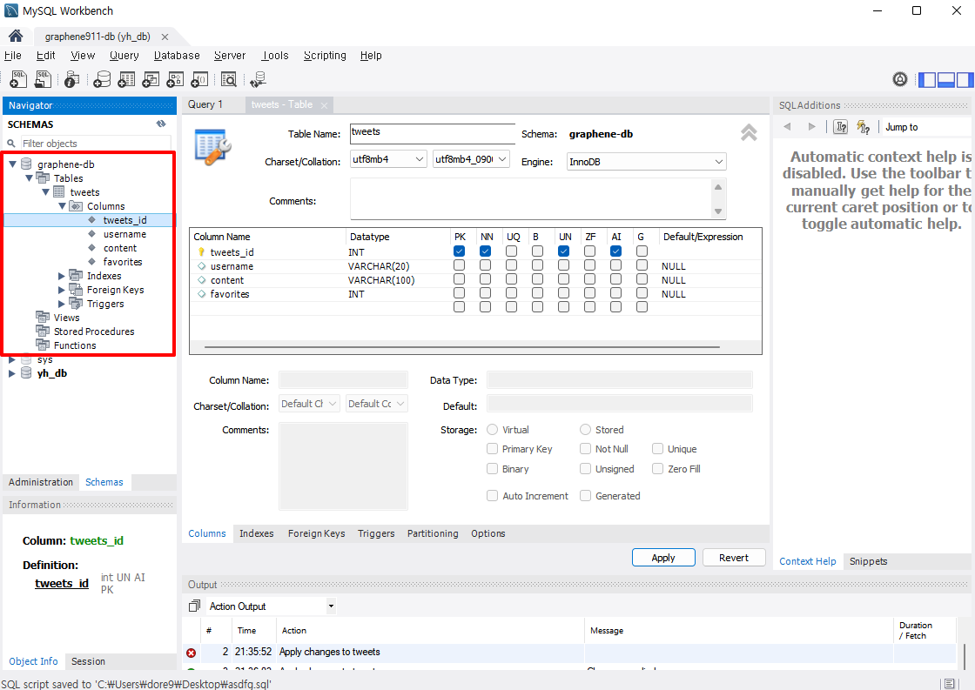Switch to the Foreign Keys editor tab
This screenshot has height=690, width=975.
point(317,533)
